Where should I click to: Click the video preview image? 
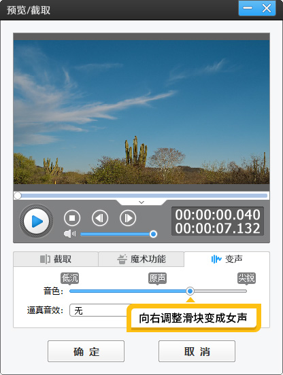(x=141, y=112)
